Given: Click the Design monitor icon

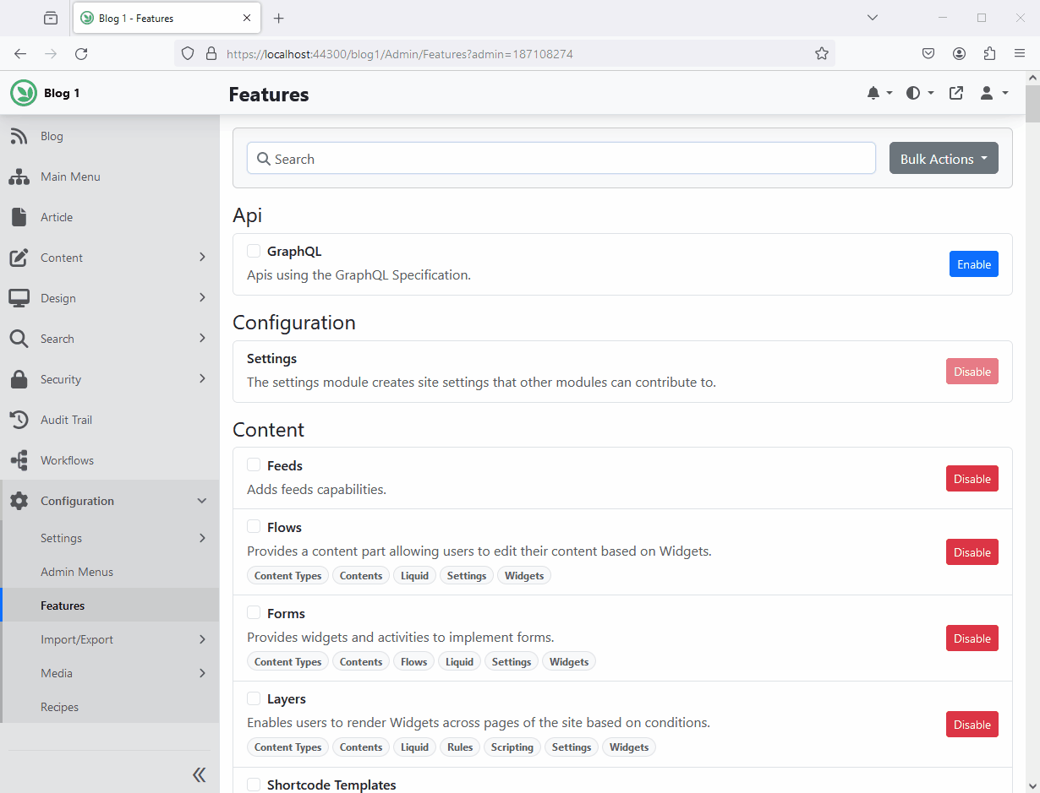Looking at the screenshot, I should coord(19,298).
